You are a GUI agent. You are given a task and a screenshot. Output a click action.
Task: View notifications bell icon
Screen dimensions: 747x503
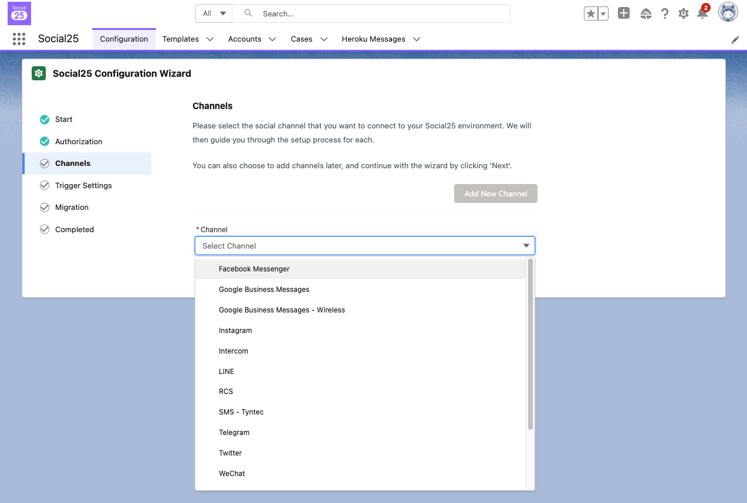[702, 13]
